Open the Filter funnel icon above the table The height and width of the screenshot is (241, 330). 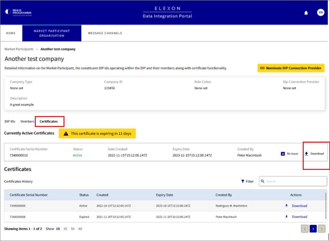click(243, 181)
